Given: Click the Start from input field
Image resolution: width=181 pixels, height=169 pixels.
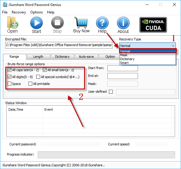Looking at the screenshot, I should point(123,68).
